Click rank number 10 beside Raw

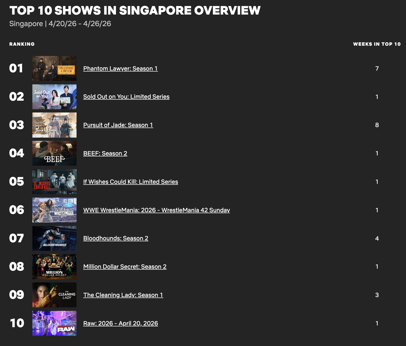pos(17,323)
